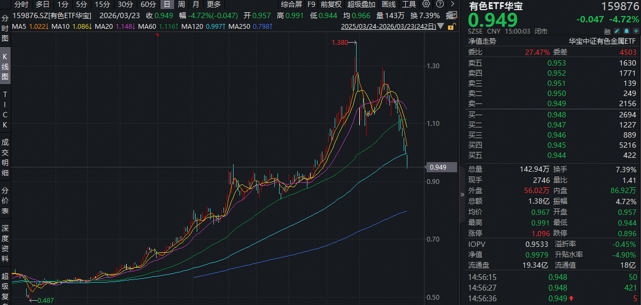The image size is (641, 305).
Task: Open the settings gear icon
Action: [426, 4]
